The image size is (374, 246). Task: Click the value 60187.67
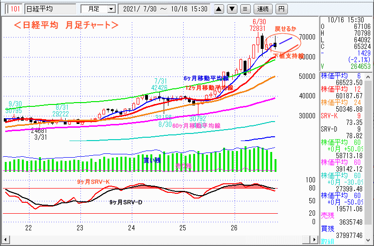point(349,96)
